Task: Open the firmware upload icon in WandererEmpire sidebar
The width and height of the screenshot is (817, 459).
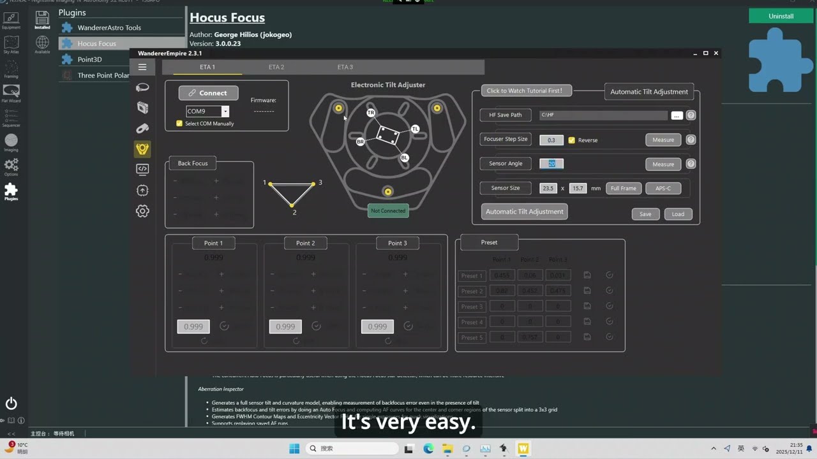Action: [142, 190]
